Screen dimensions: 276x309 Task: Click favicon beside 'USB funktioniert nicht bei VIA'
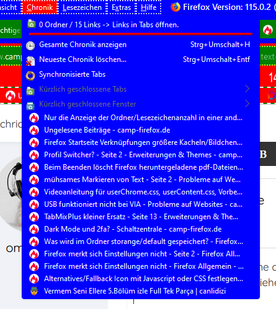click(34, 204)
